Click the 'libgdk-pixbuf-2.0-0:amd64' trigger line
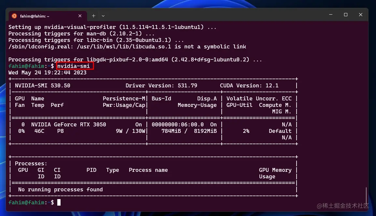Viewport: 376px width, 216px height. 135,59
